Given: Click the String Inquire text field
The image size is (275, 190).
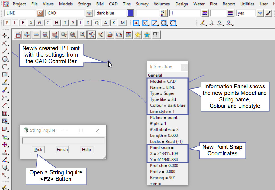Looking at the screenshot, I should point(63,141).
